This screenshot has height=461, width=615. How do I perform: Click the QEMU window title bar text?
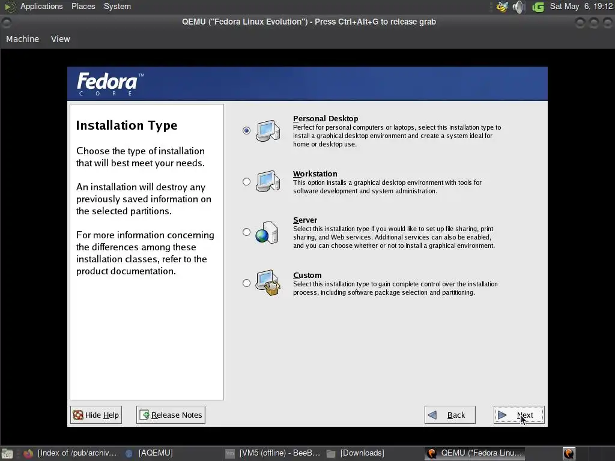coord(309,22)
